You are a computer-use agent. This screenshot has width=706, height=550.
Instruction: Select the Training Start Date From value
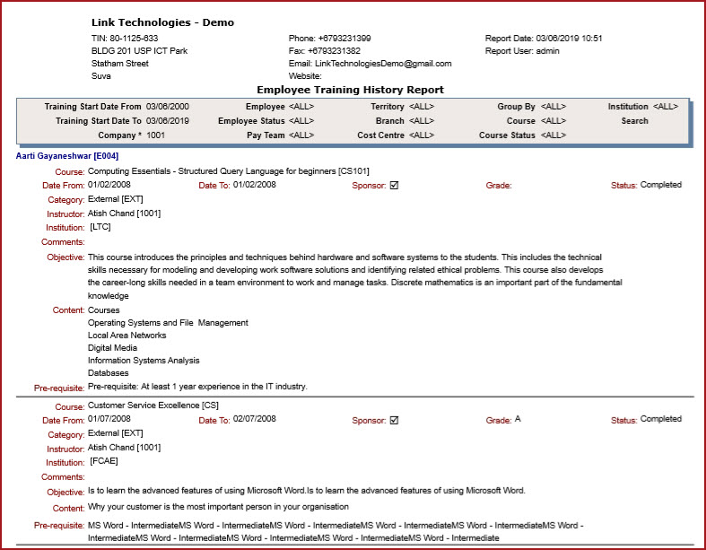point(168,107)
